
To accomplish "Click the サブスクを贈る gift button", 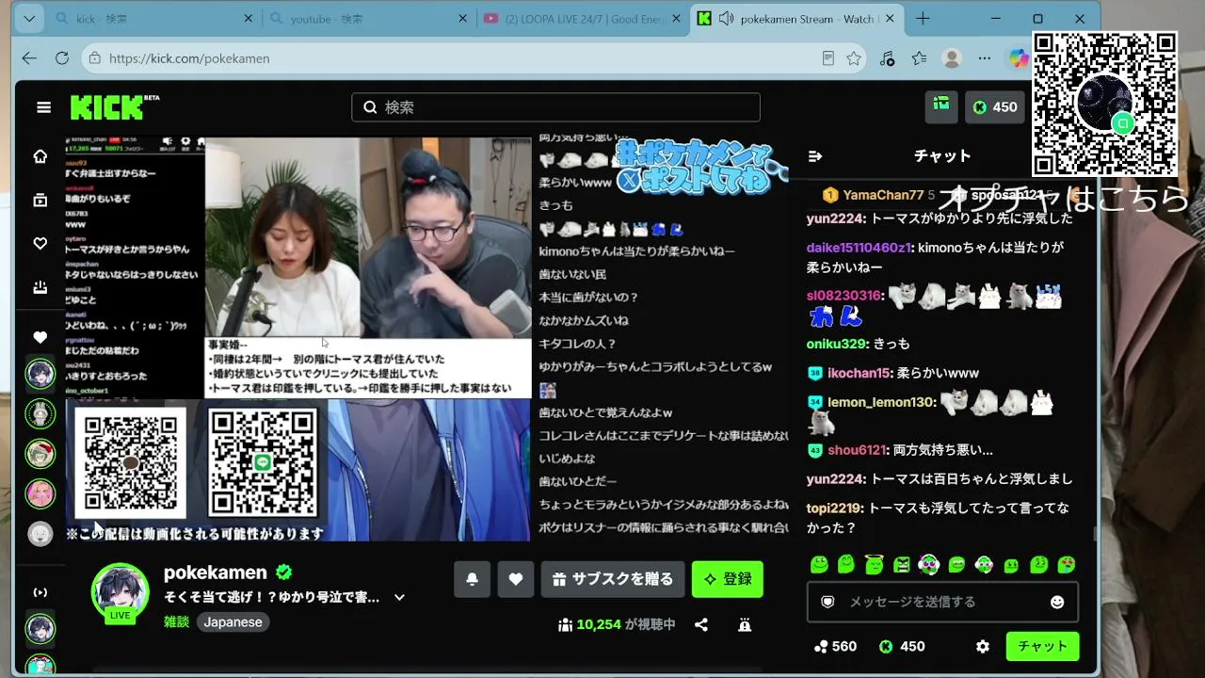I will [x=613, y=579].
